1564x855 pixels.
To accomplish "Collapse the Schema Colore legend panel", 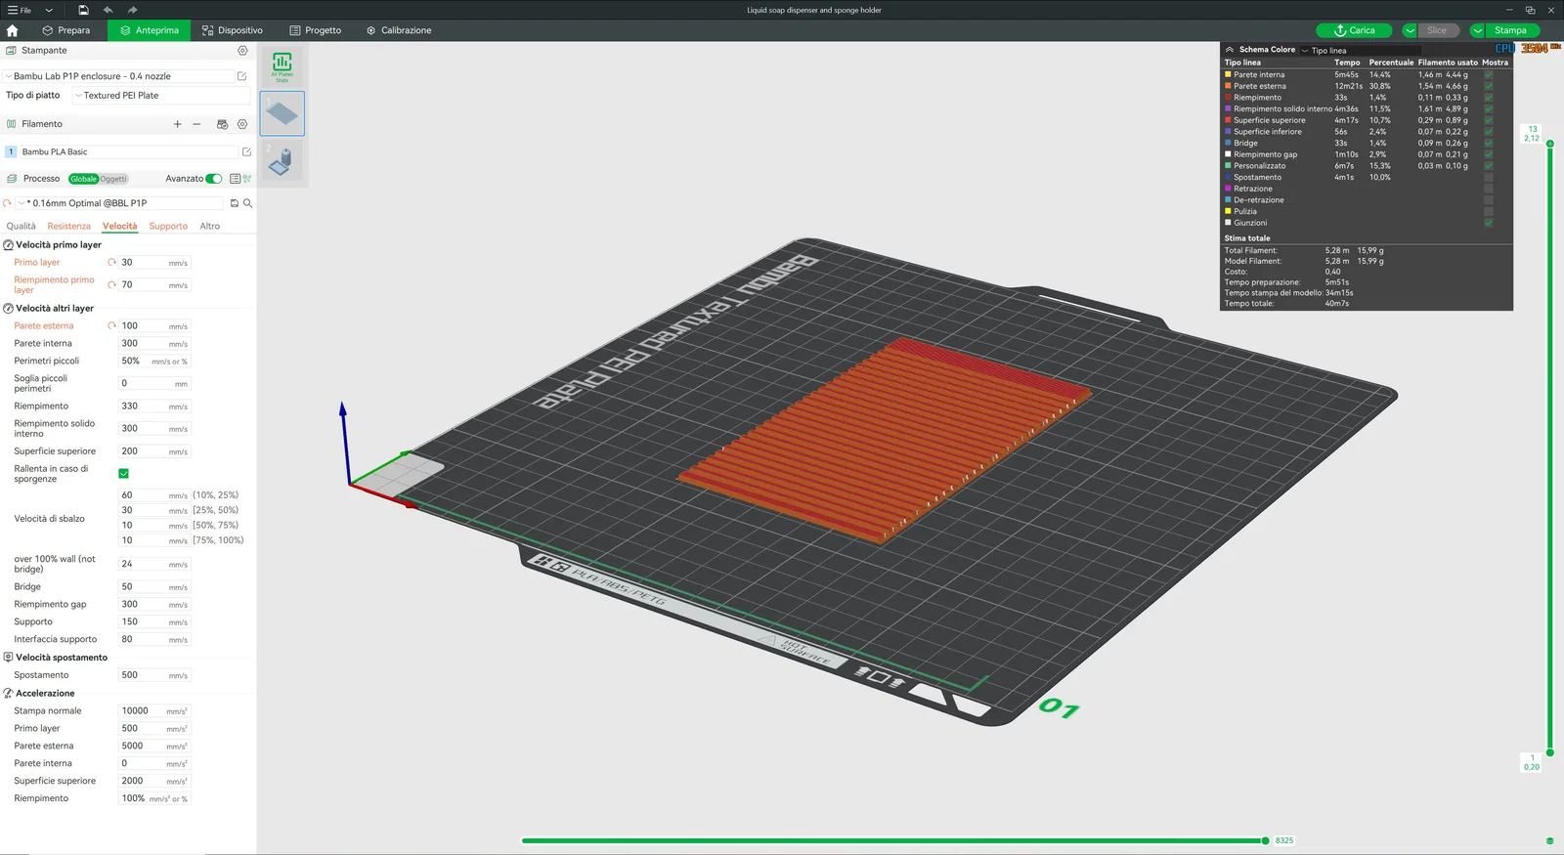I will click(1230, 50).
